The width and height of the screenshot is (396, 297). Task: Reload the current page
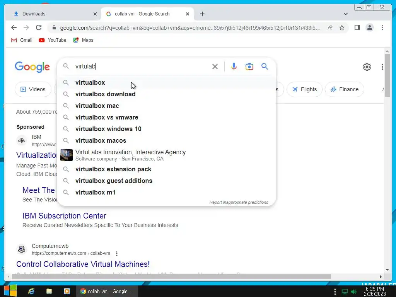tap(39, 27)
